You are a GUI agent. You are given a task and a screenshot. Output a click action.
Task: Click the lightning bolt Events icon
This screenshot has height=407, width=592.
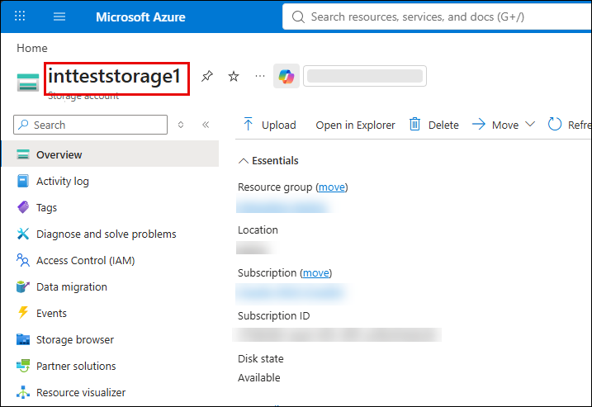(x=23, y=313)
